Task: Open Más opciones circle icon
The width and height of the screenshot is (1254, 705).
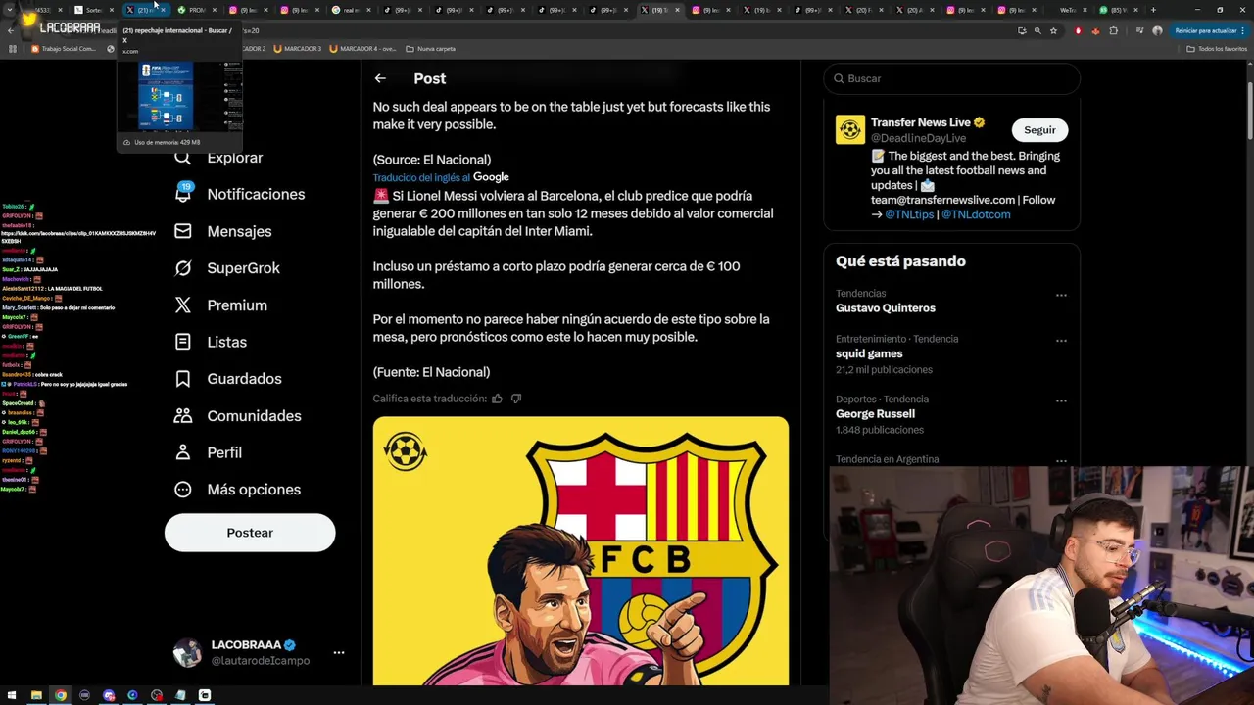Action: (x=183, y=490)
